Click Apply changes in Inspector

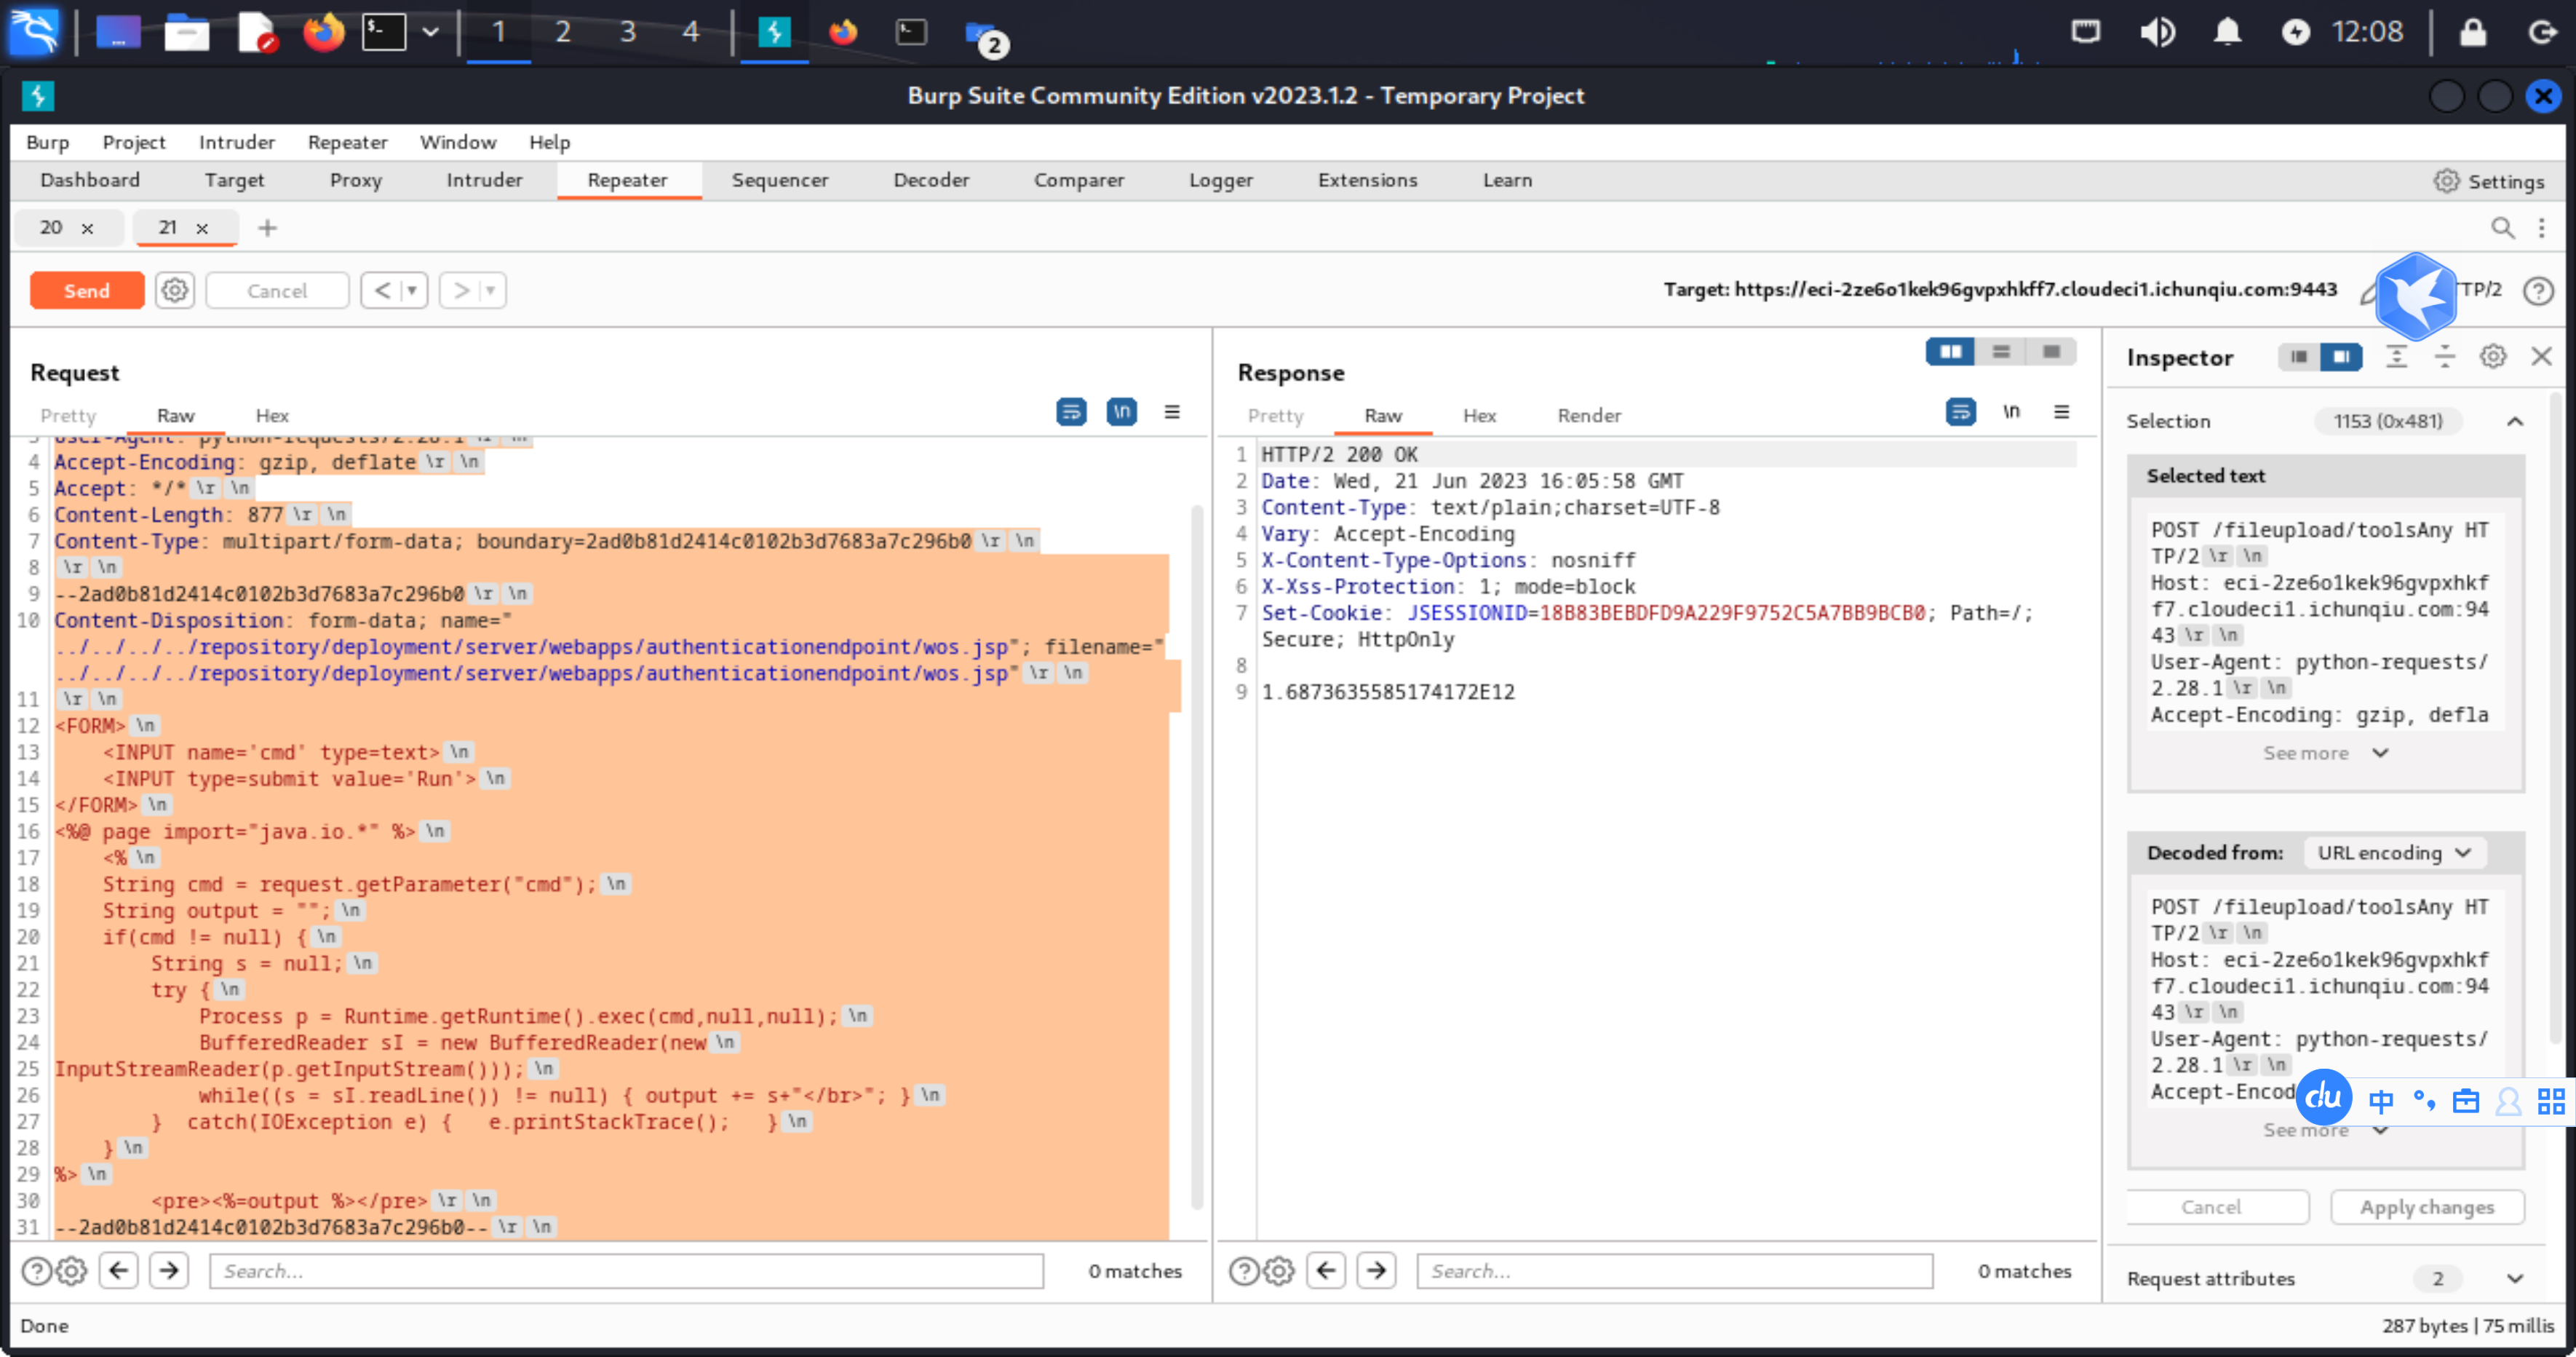[2426, 1207]
